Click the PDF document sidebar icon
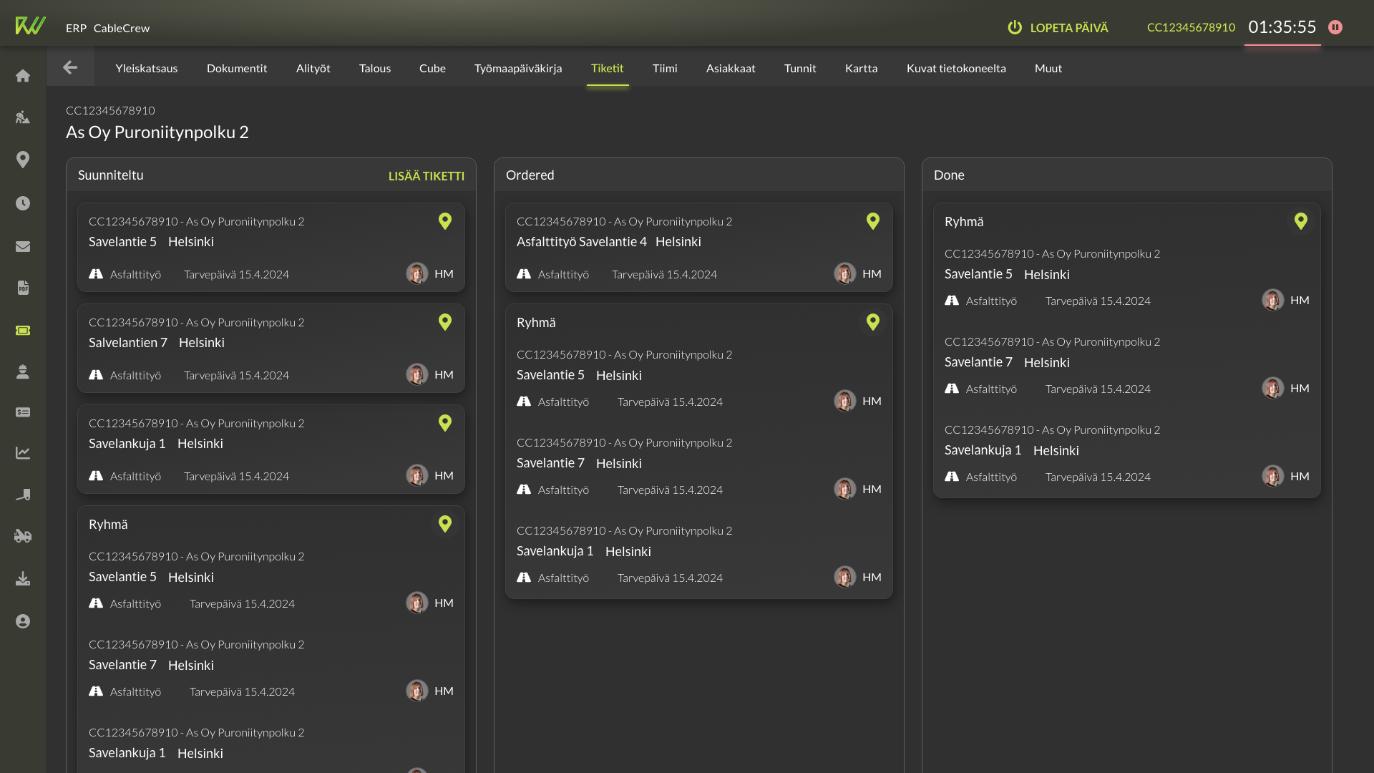This screenshot has height=773, width=1374. (x=23, y=288)
